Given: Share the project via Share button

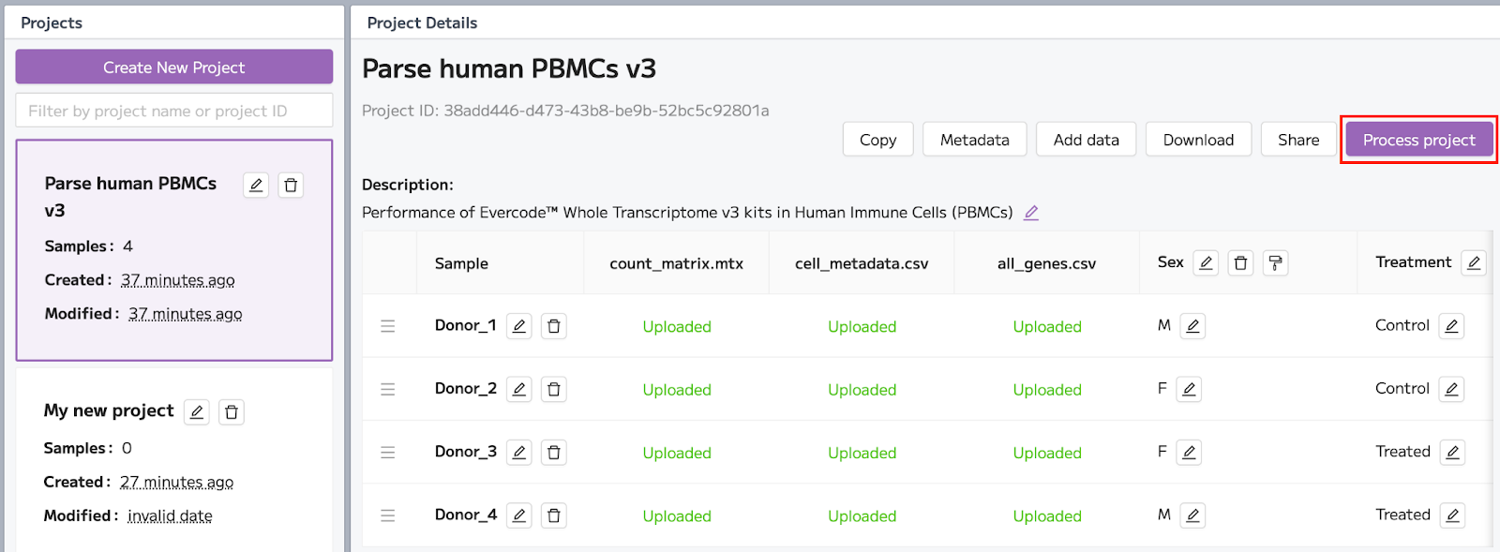Looking at the screenshot, I should point(1298,140).
